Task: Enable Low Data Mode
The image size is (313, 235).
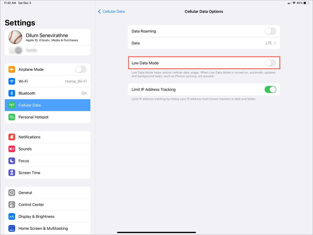Action: (x=270, y=62)
